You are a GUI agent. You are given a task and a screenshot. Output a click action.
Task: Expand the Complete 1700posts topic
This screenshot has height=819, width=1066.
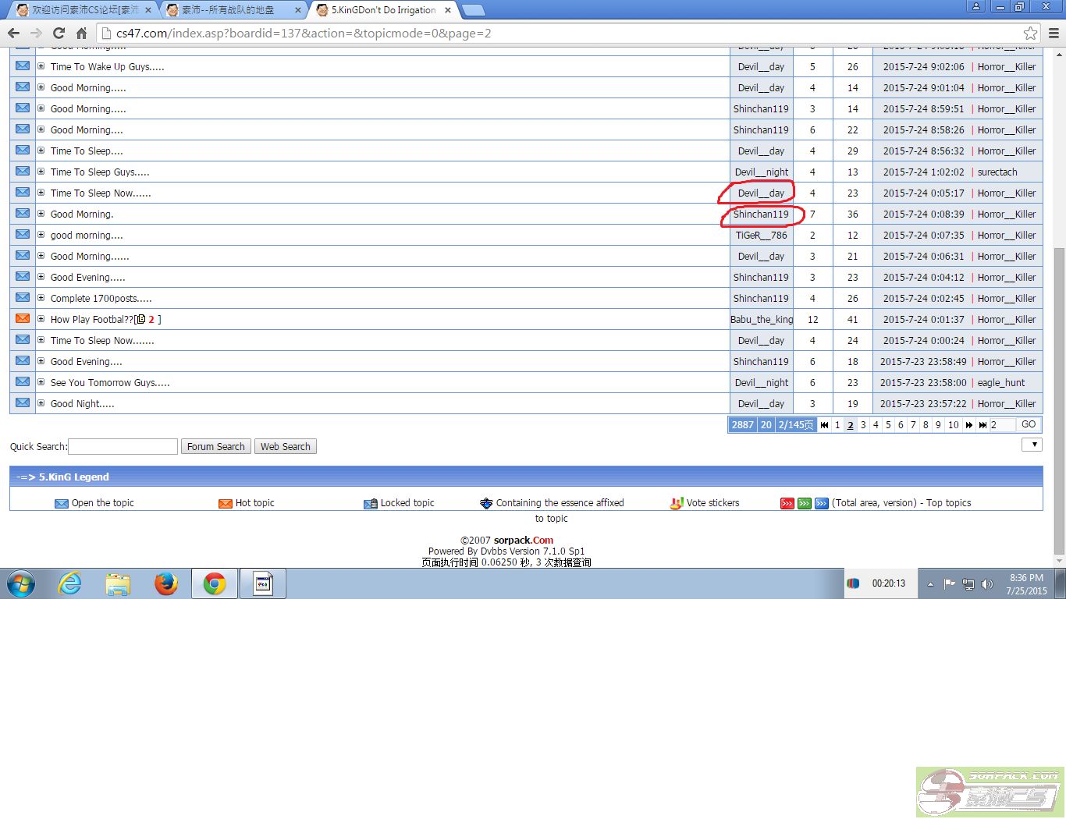[x=41, y=298]
